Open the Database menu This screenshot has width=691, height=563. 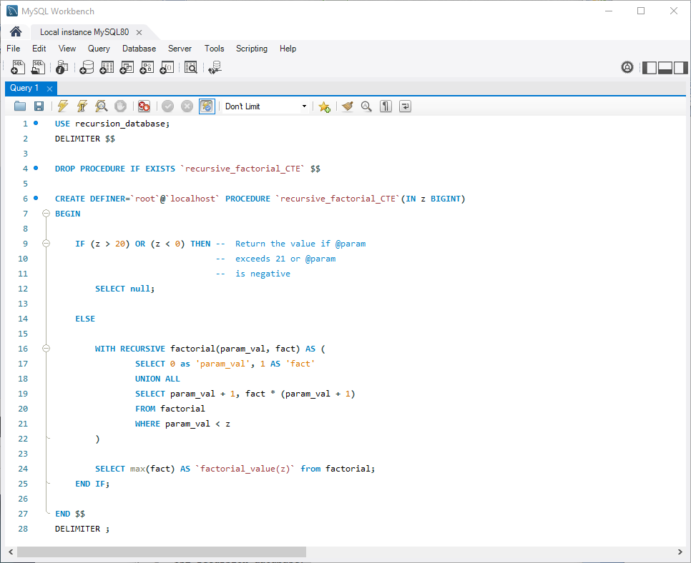click(139, 49)
